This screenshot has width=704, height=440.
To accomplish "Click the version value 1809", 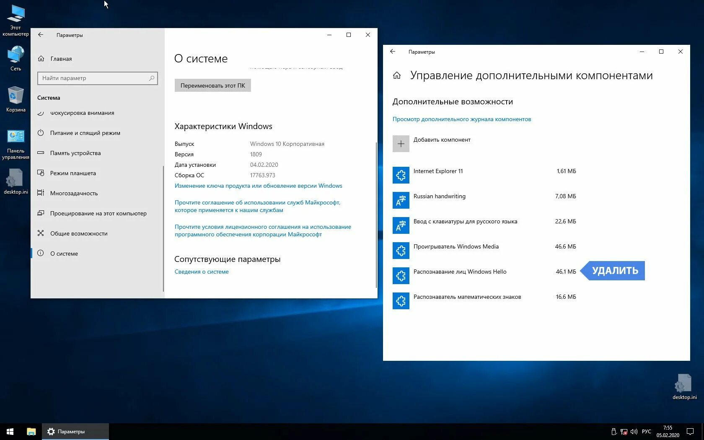I will click(x=256, y=154).
